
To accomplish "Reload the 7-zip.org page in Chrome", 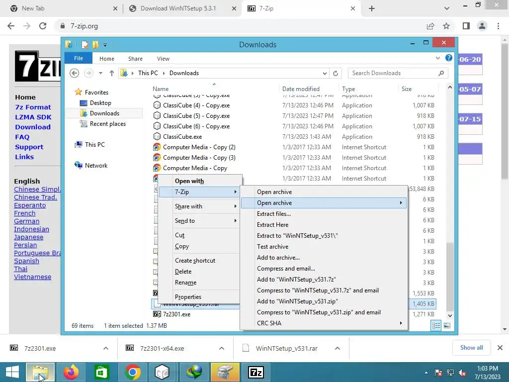I will pos(43,26).
